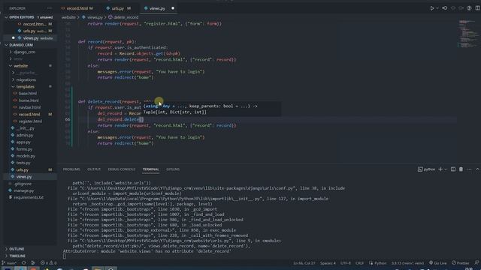The image size is (481, 270).
Task: Create a new terminal with plus icon
Action: [x=440, y=169]
